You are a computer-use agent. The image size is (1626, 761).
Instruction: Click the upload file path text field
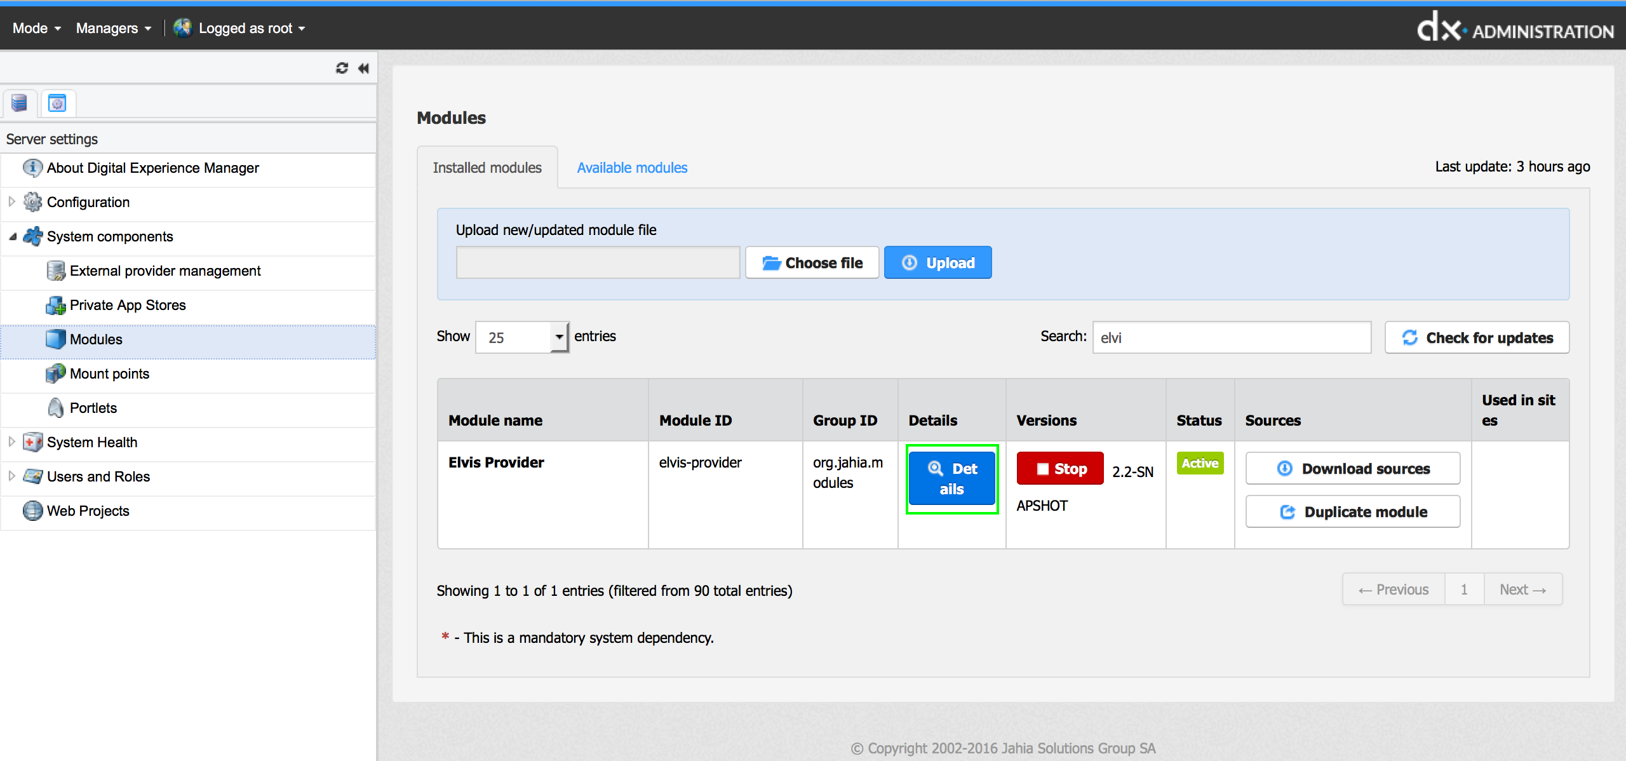click(598, 262)
